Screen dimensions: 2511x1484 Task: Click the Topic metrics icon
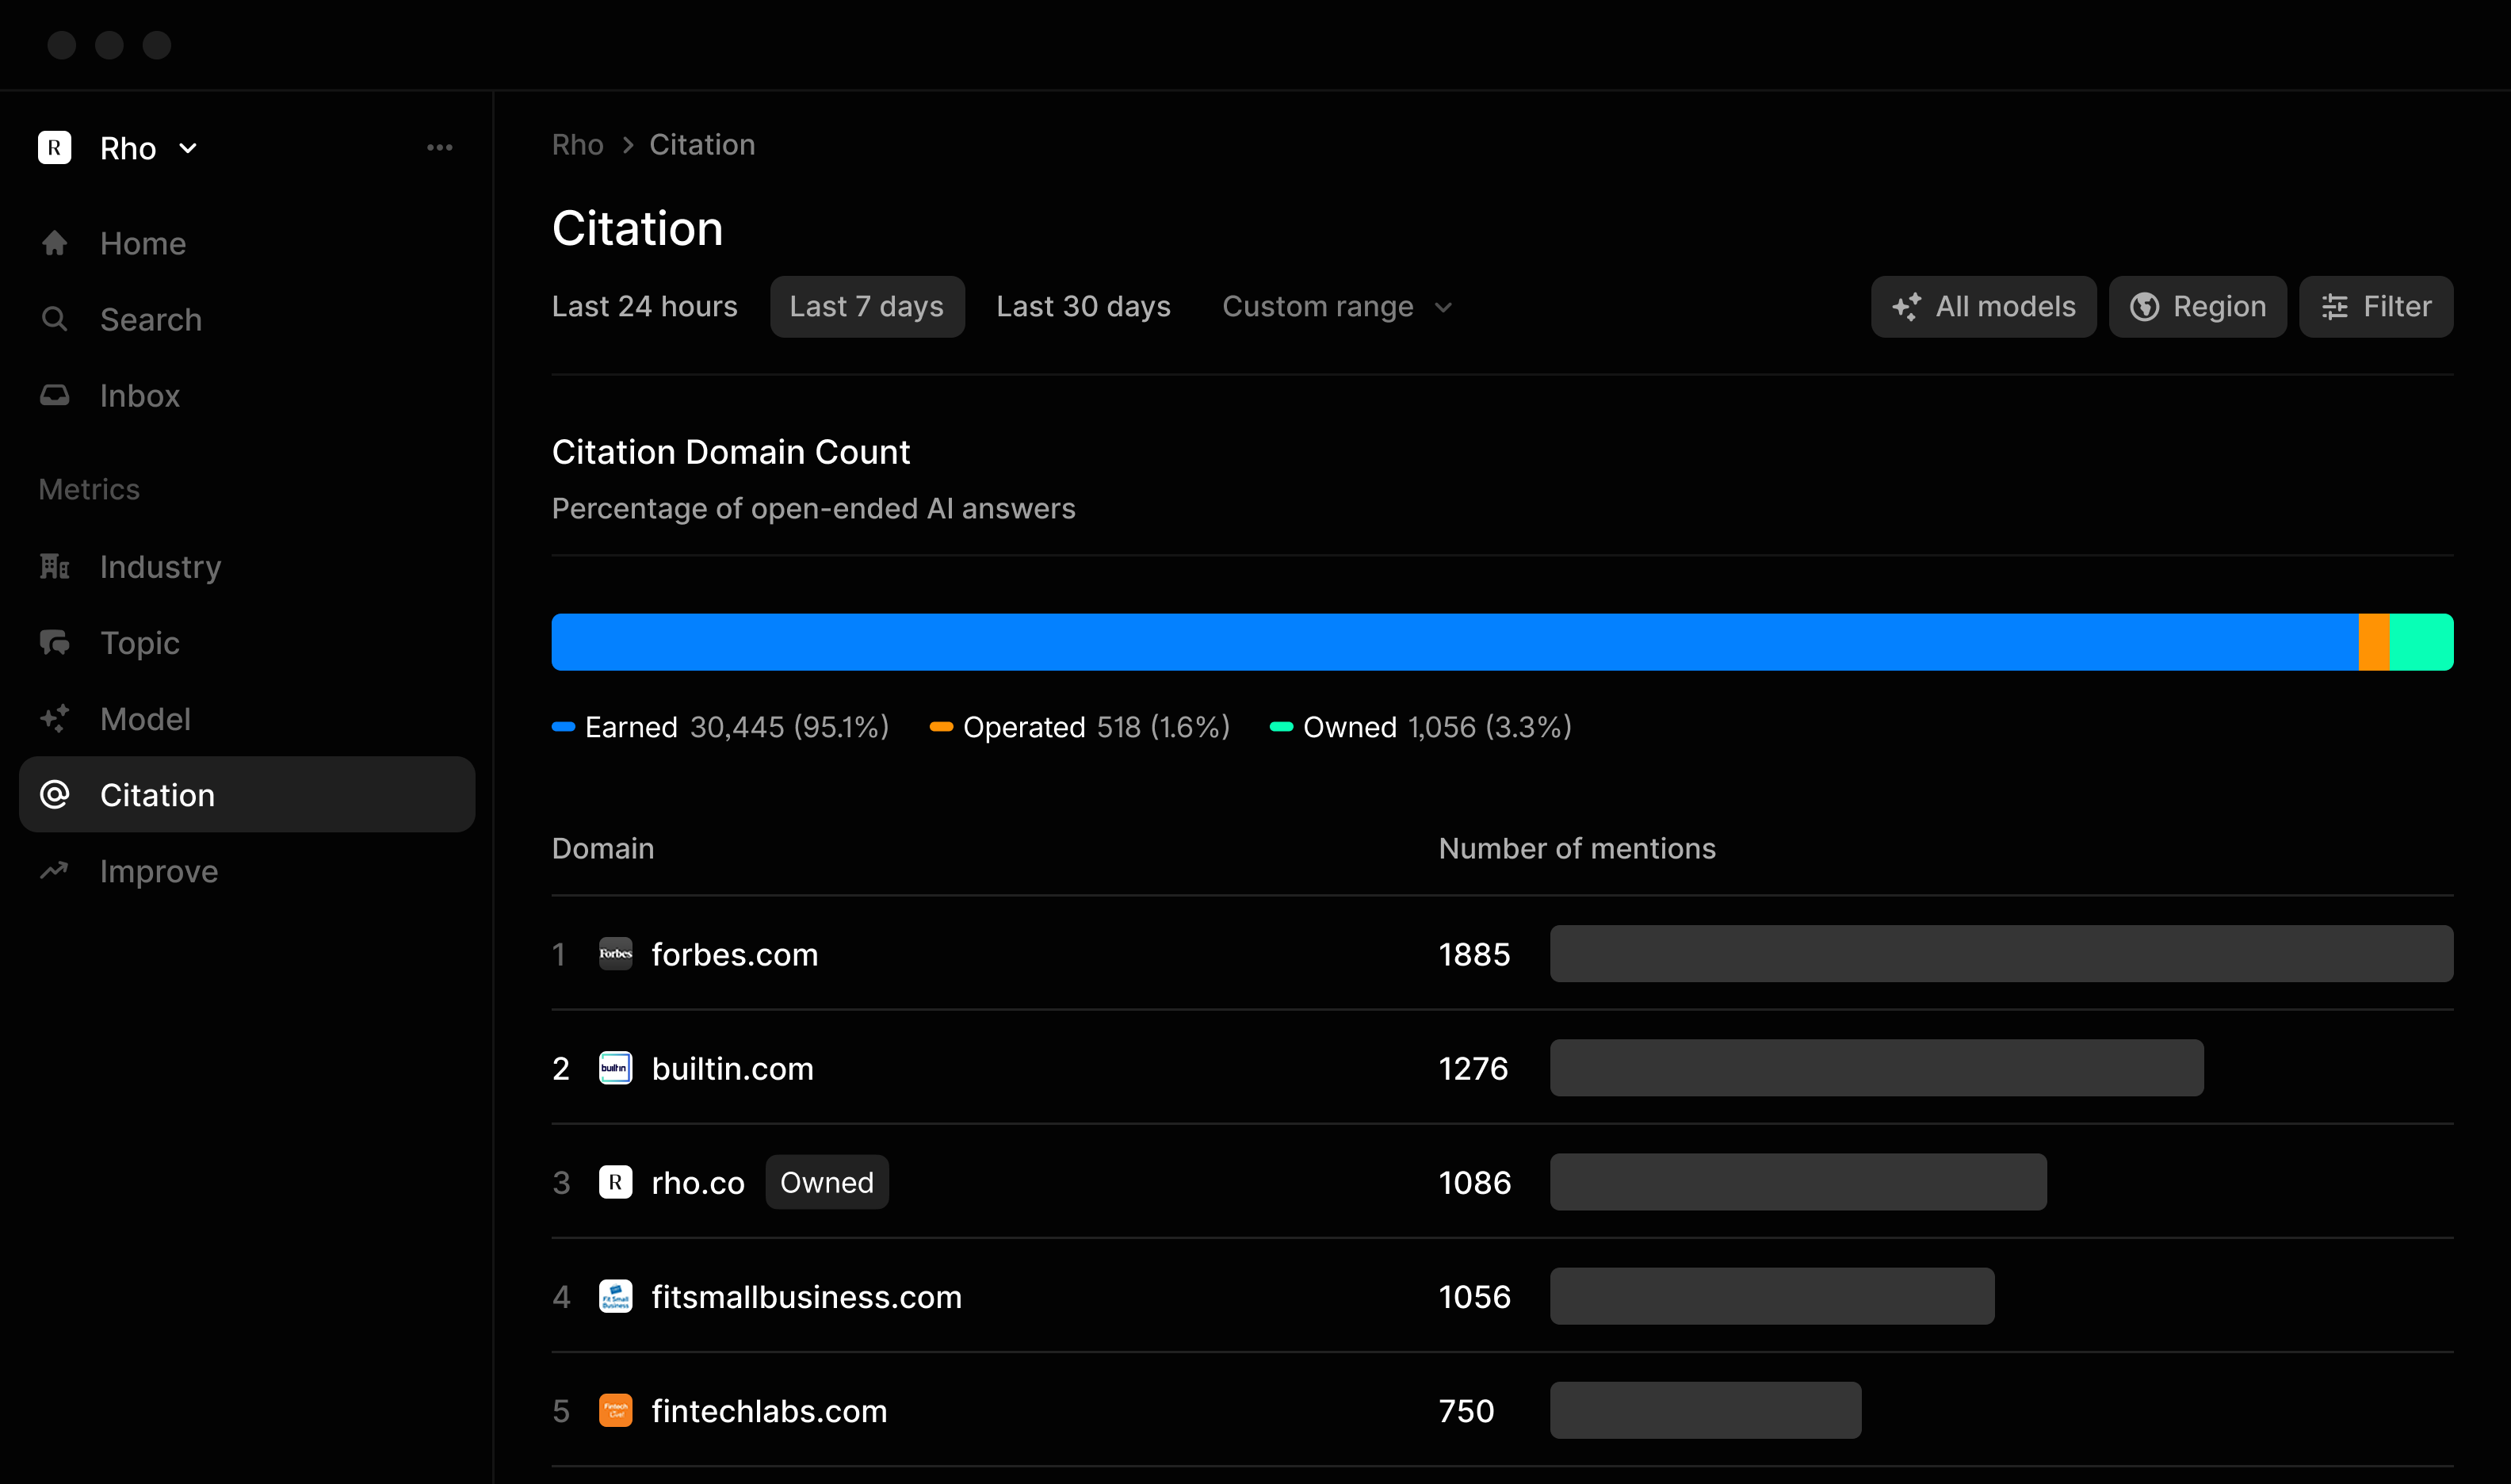click(x=55, y=641)
